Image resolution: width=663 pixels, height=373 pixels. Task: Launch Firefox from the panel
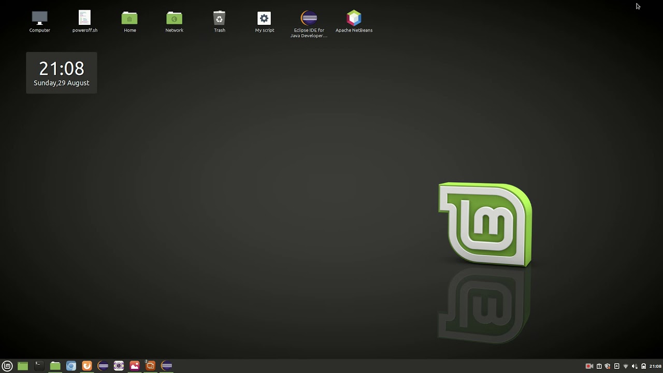tap(87, 366)
